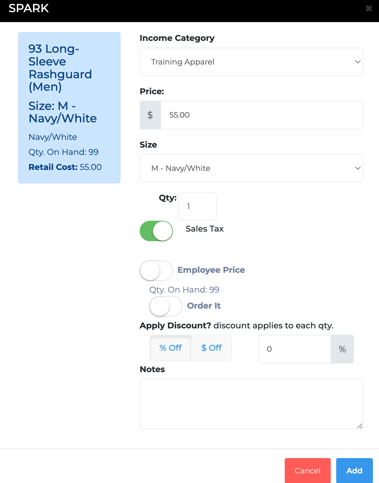Select the % Off discount tab
The image size is (379, 483).
(x=170, y=348)
